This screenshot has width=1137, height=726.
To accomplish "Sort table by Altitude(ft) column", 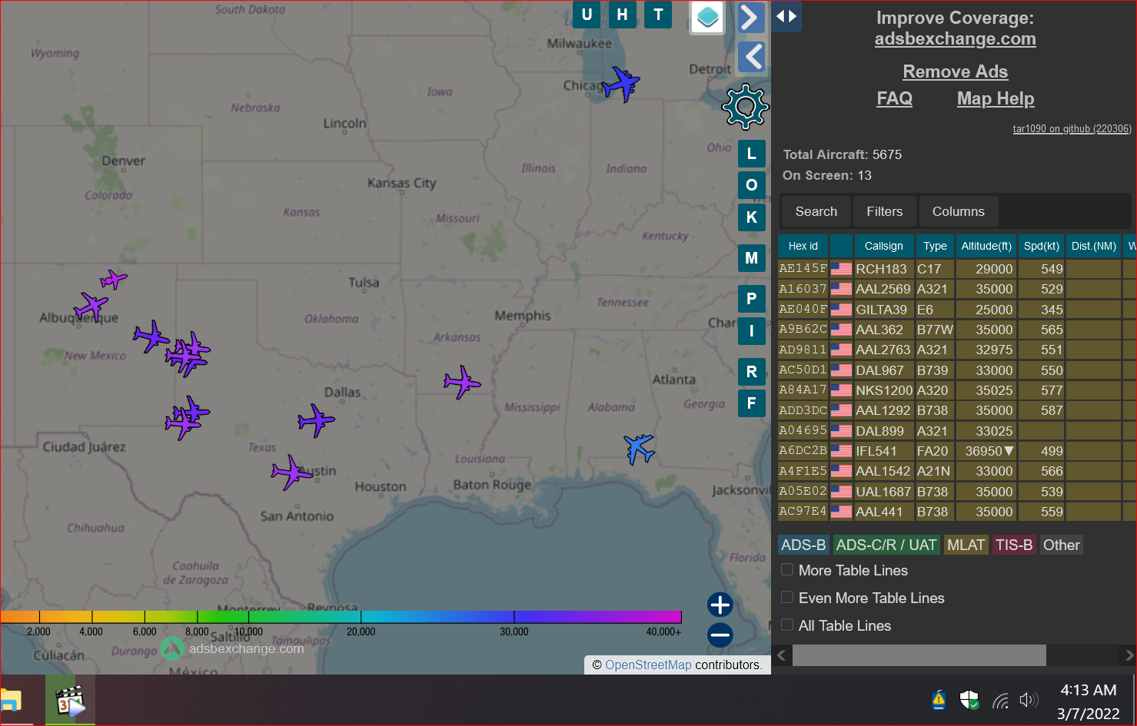I will [986, 246].
